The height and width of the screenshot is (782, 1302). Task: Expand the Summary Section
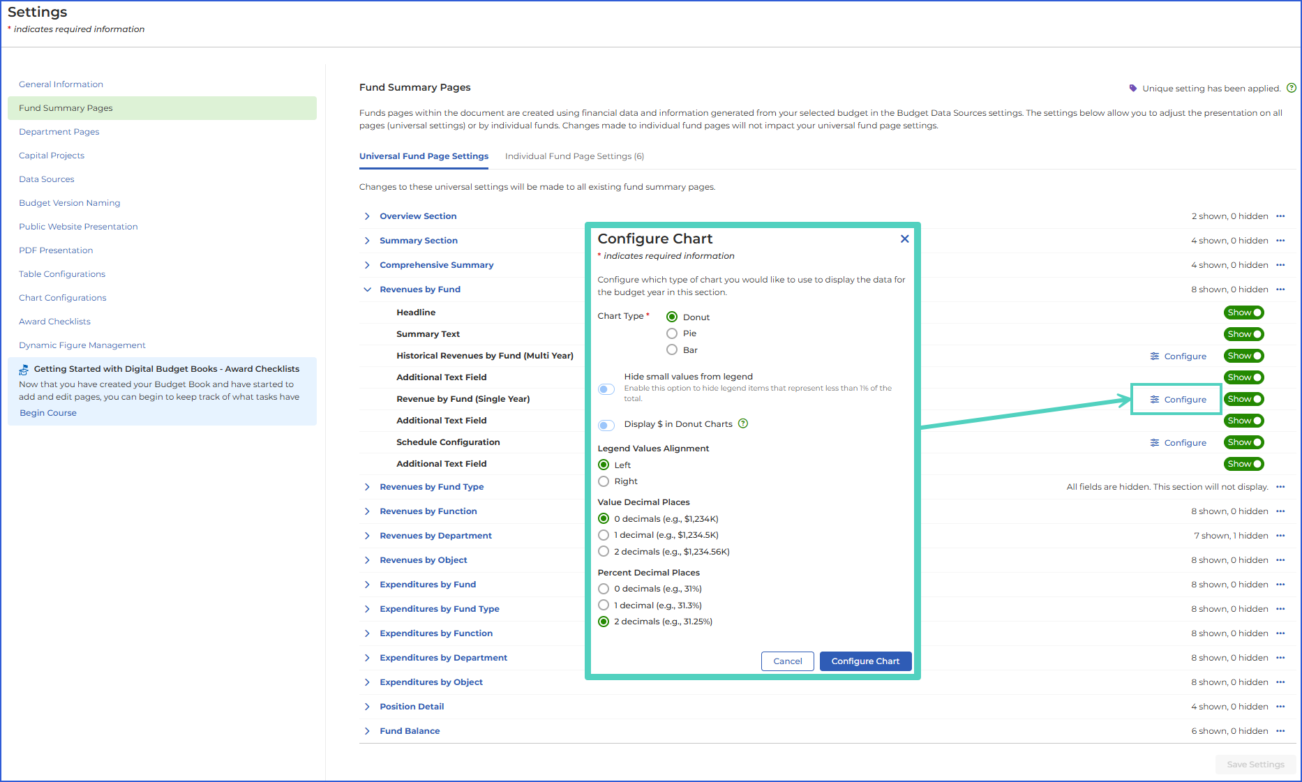[367, 241]
